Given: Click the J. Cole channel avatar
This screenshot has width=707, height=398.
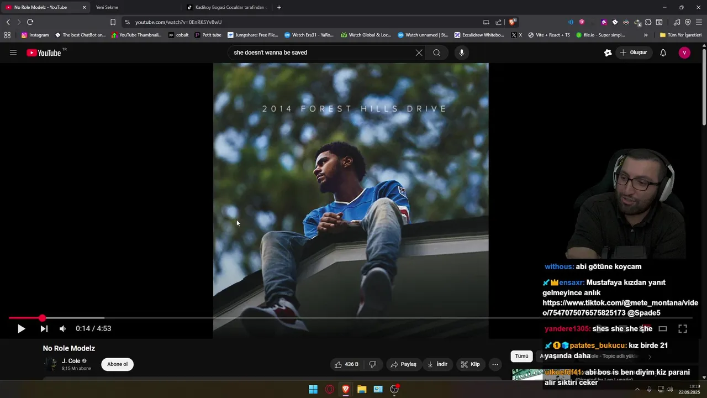Looking at the screenshot, I should click(x=51, y=364).
